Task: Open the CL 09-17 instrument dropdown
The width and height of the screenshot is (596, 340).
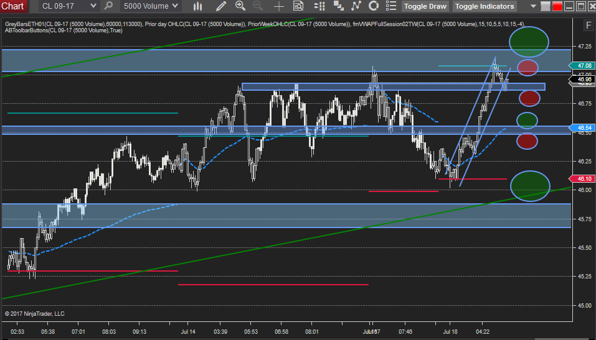Action: pyautogui.click(x=69, y=6)
